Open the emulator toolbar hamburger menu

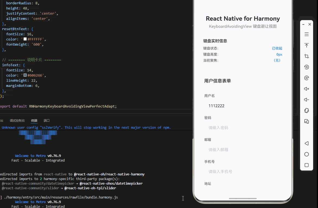(306, 34)
